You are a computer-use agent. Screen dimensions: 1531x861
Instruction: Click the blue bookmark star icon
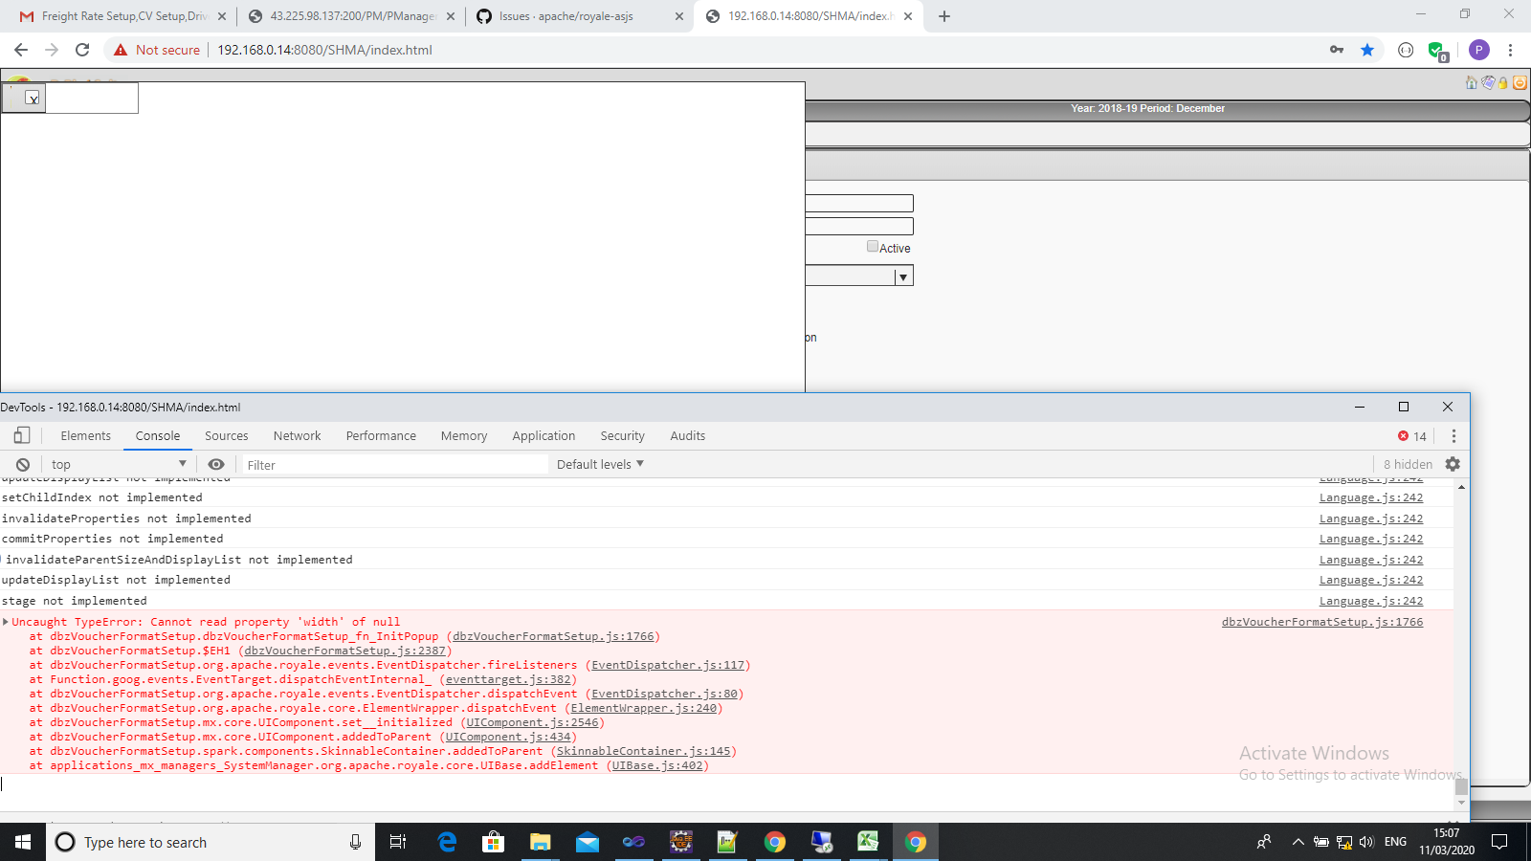coord(1367,50)
